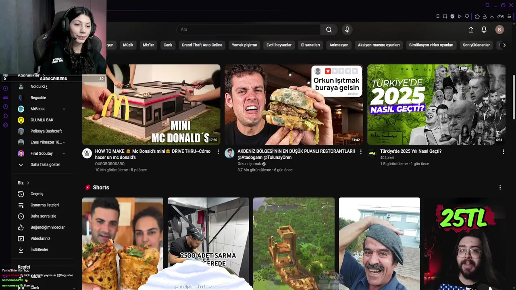Screen dimensions: 516x290
Task: Play Türkiye'de 2025 Nasıl Geçti thumbnail
Action: (x=436, y=105)
